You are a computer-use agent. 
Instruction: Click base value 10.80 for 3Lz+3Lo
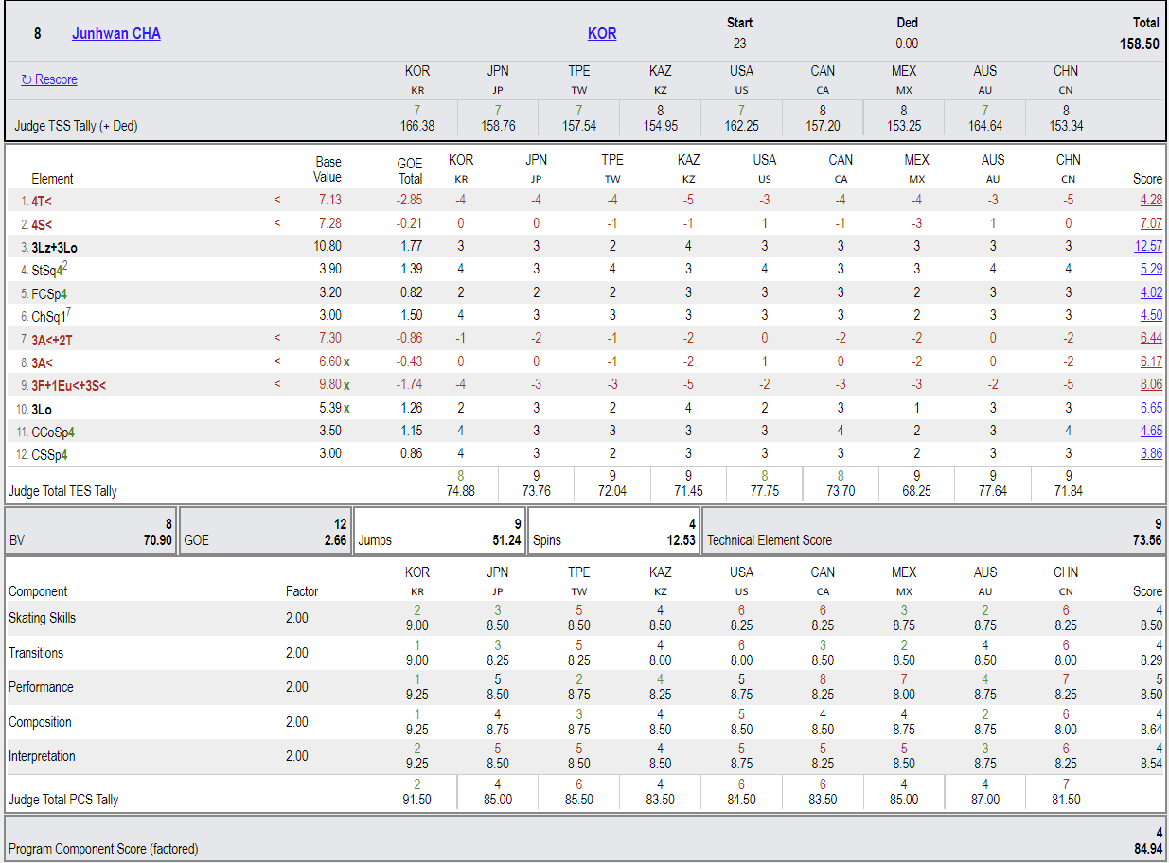(327, 246)
